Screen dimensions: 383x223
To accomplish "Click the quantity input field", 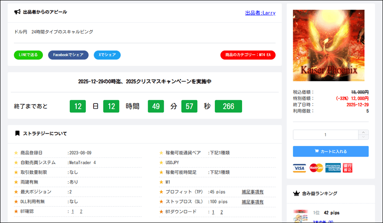I will pos(326,135).
